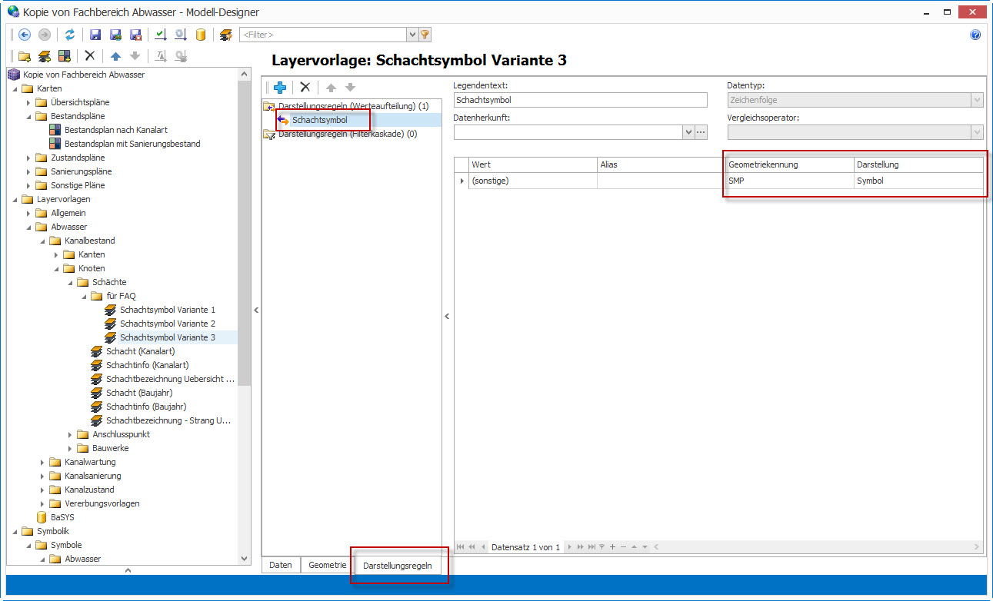993x601 pixels.
Task: Switch to the Daten tab
Action: pyautogui.click(x=281, y=565)
